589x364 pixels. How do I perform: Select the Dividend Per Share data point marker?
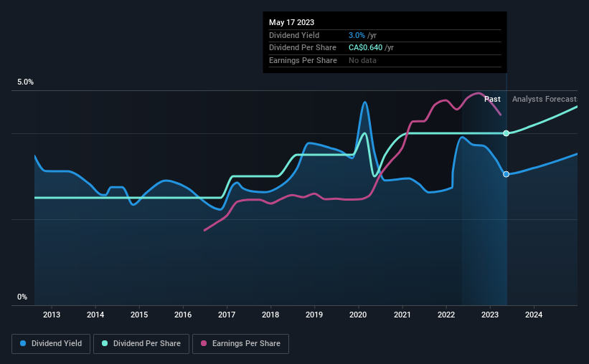tap(506, 133)
